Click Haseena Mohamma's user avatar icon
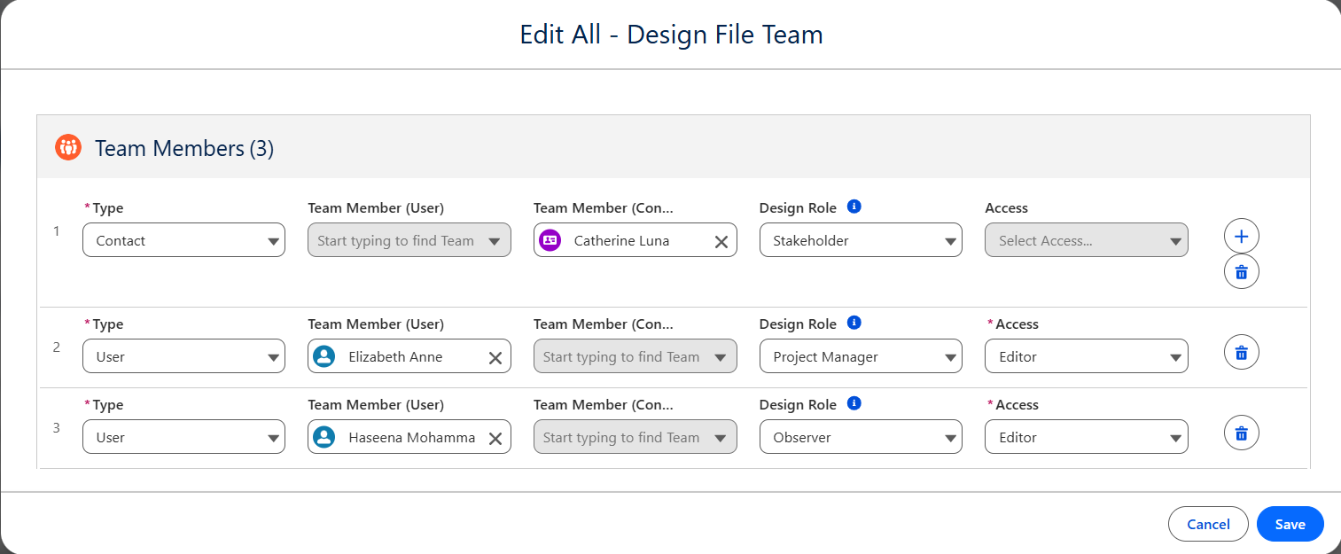The image size is (1341, 554). coord(324,436)
